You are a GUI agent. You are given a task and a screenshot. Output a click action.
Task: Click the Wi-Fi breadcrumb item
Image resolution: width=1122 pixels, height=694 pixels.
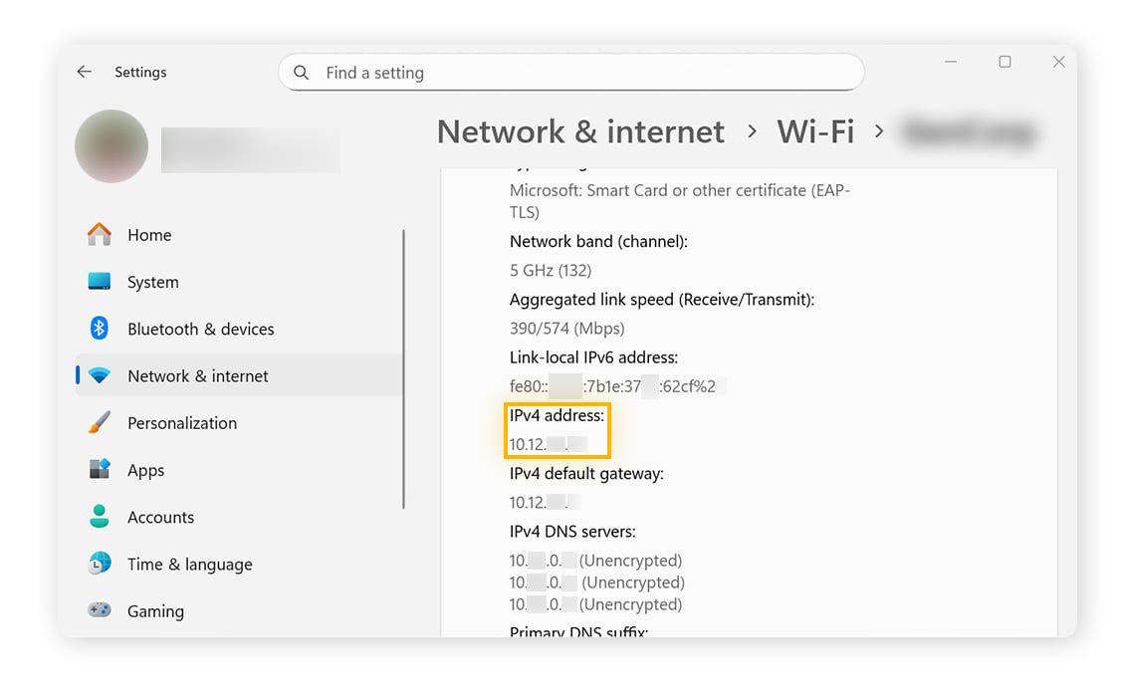(x=815, y=131)
